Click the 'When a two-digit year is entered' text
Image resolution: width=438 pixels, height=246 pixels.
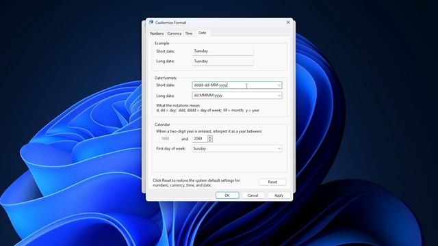[209, 131]
